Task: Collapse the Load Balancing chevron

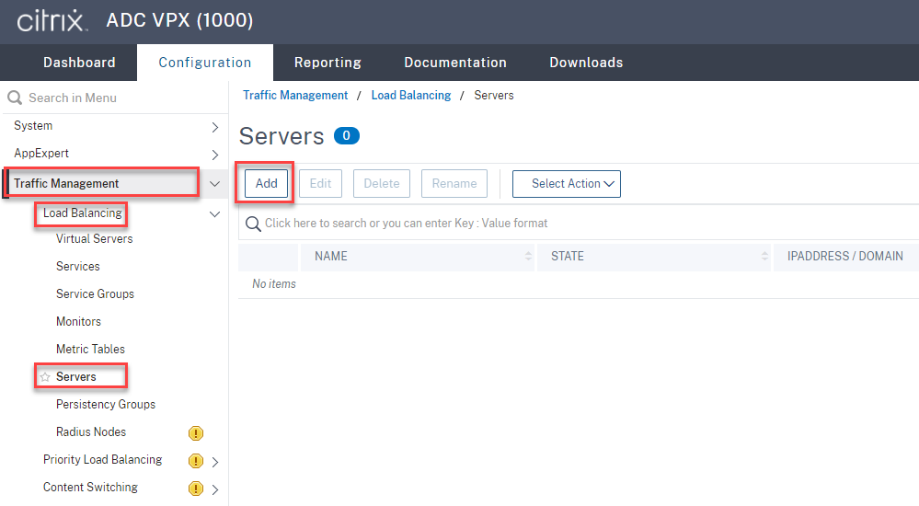Action: click(x=215, y=214)
